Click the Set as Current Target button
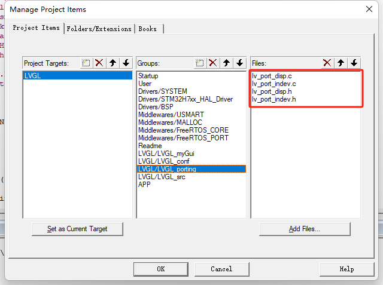Viewport: 383px width, 285px height. click(77, 229)
